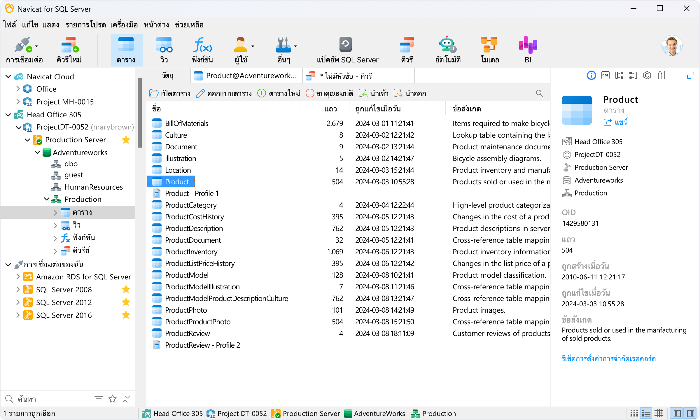Click the AI panel icon
The image size is (700, 420).
click(661, 76)
